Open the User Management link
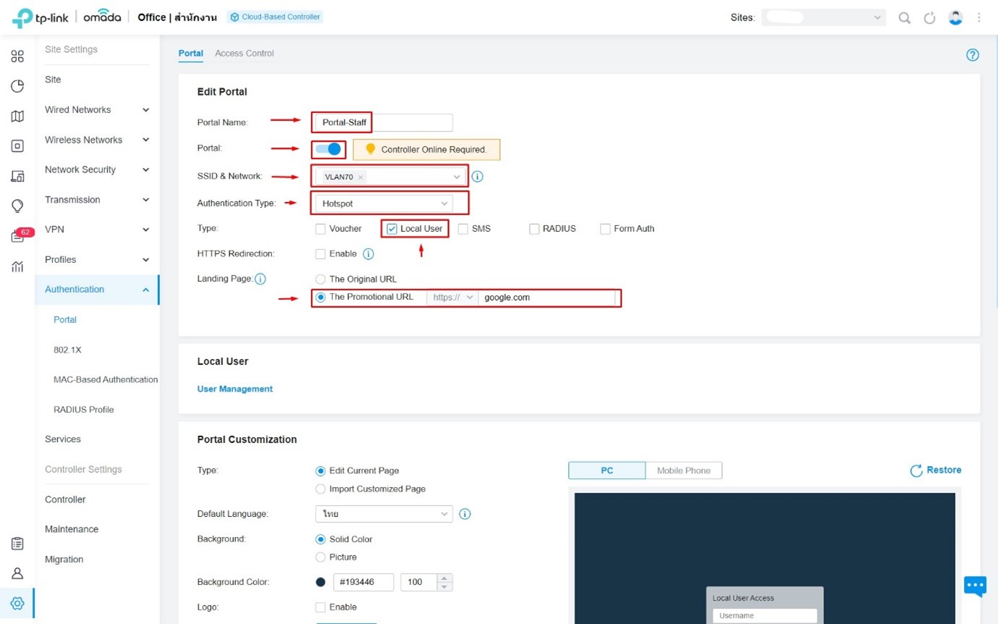The width and height of the screenshot is (998, 624). pyautogui.click(x=235, y=389)
